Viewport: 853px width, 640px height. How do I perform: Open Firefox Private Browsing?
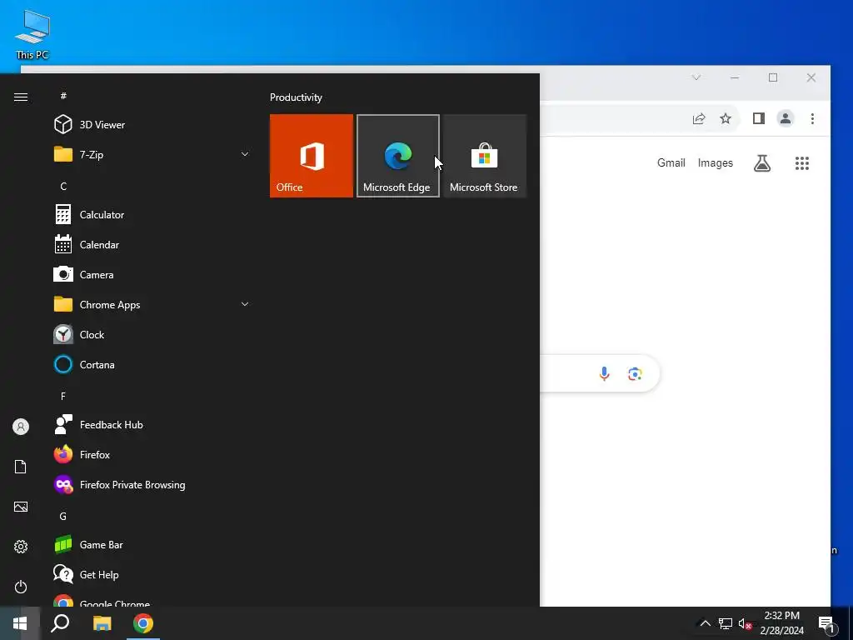coord(152,484)
